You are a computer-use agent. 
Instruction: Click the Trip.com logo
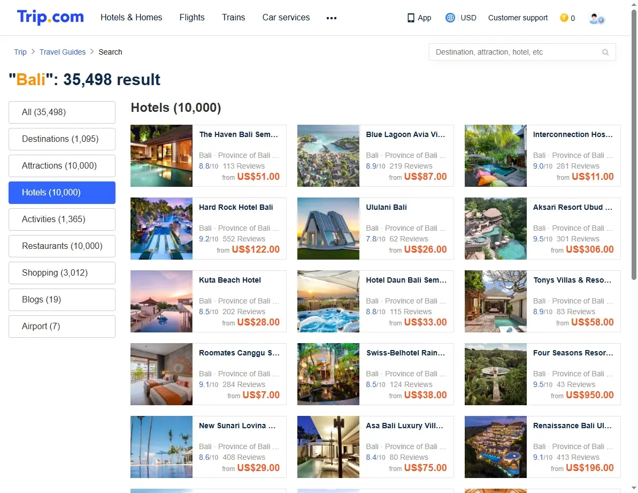click(x=50, y=17)
